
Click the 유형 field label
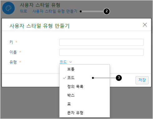[x=13, y=62]
